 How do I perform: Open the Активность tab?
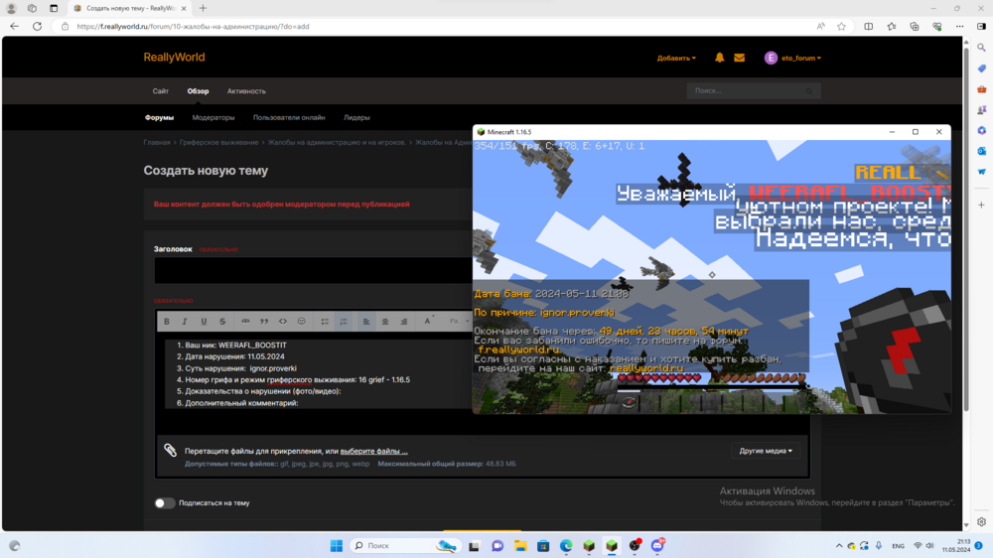[246, 91]
